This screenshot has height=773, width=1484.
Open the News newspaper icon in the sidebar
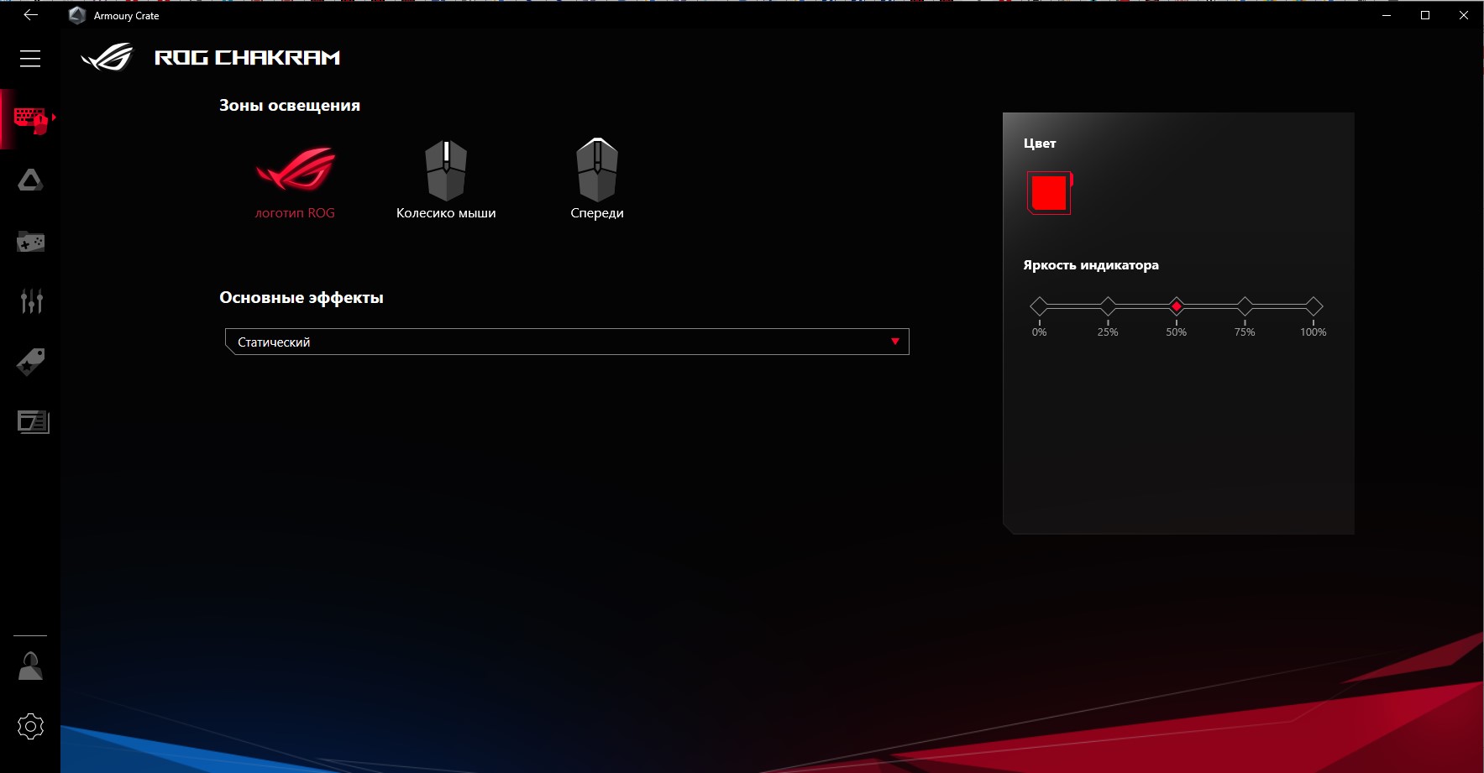pyautogui.click(x=33, y=421)
